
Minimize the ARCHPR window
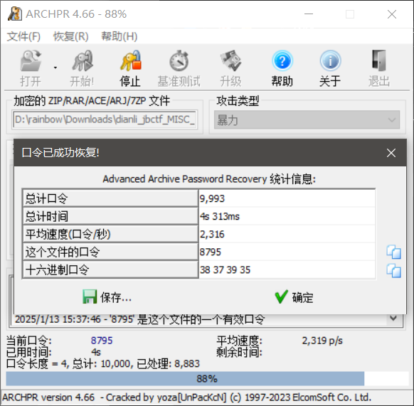(x=309, y=14)
